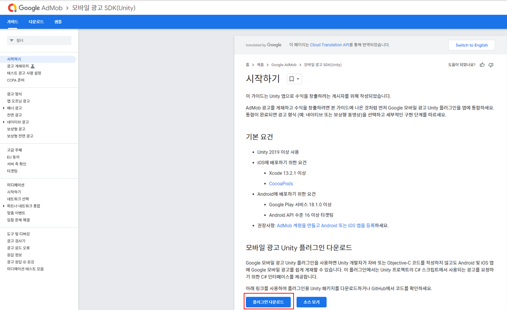Select EU 동의 in the sidebar
The height and width of the screenshot is (310, 507).
pos(13,157)
